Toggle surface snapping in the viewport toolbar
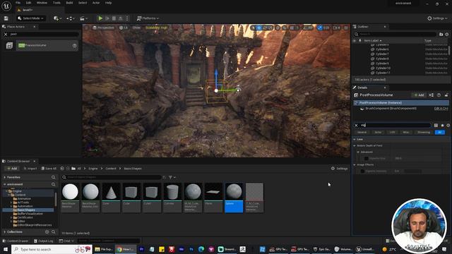 pyautogui.click(x=284, y=28)
